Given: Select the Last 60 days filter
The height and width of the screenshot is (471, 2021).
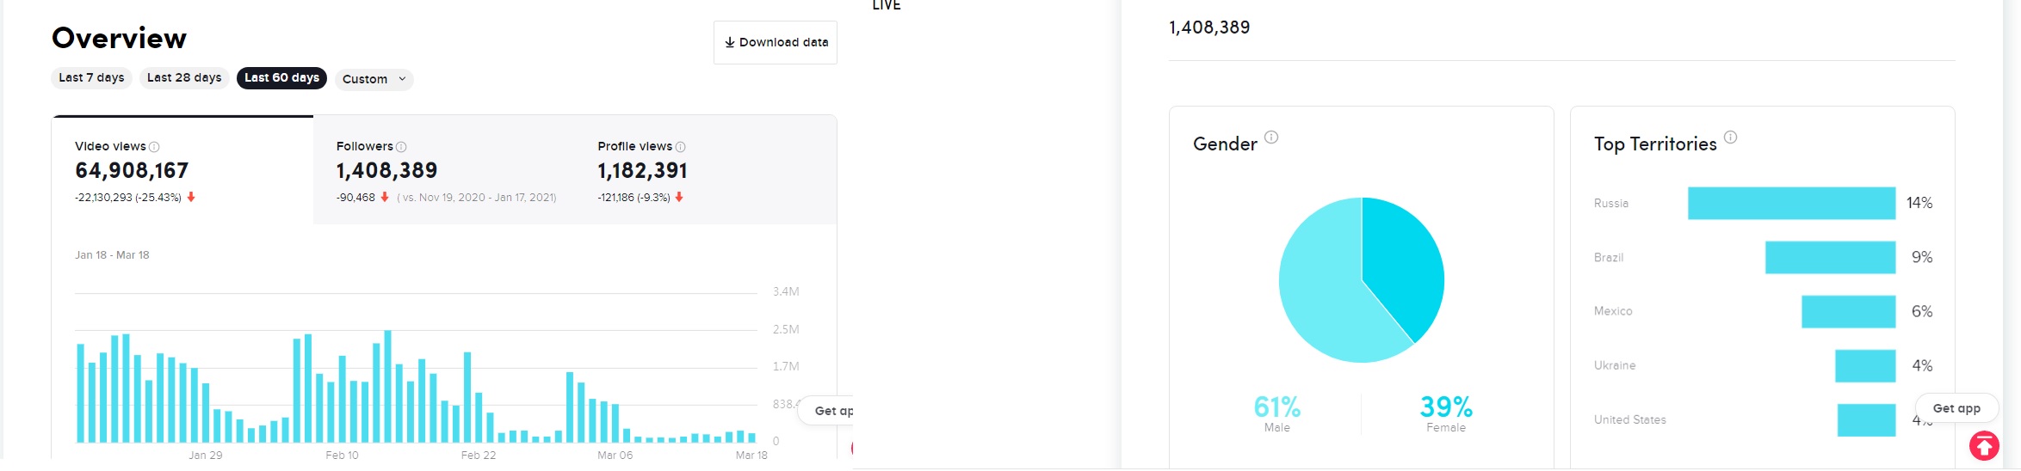Looking at the screenshot, I should 281,77.
